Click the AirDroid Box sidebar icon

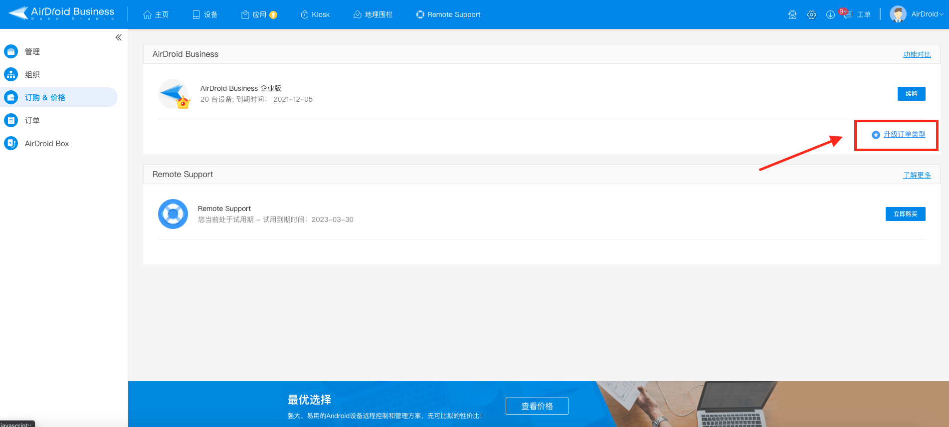[11, 143]
